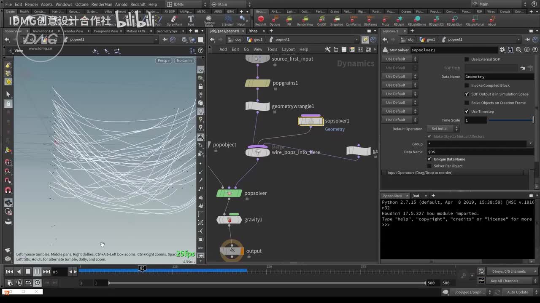Screen dimensions: 540x303
Task: Select the output node
Action: coord(232,251)
